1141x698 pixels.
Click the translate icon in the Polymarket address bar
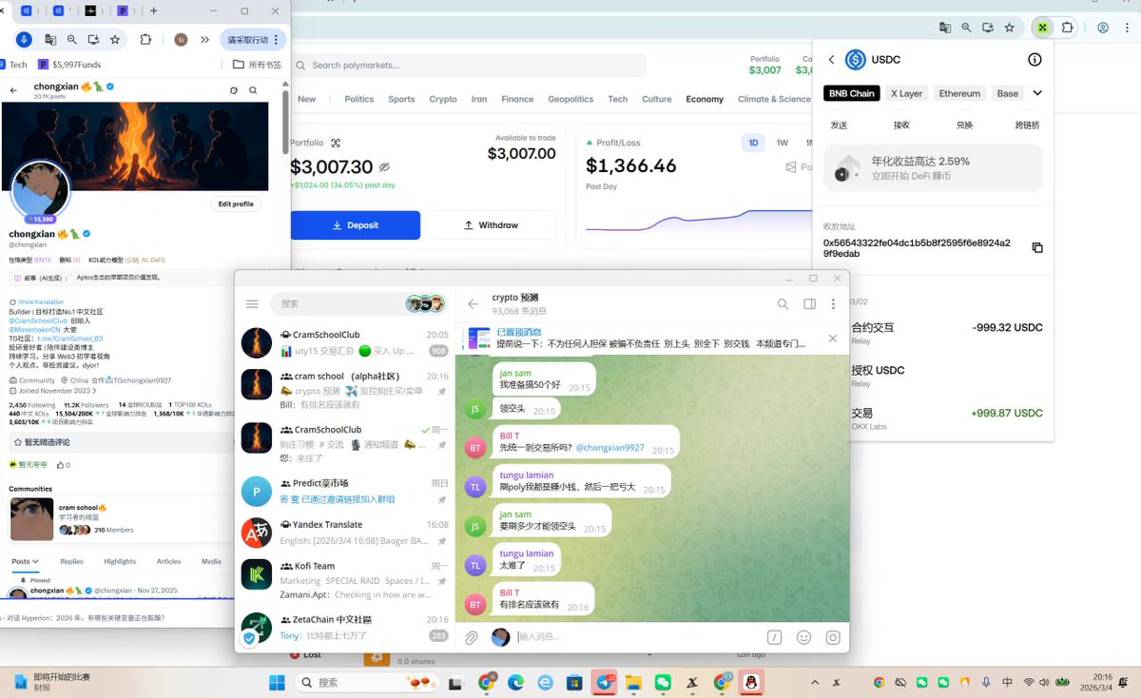[944, 28]
